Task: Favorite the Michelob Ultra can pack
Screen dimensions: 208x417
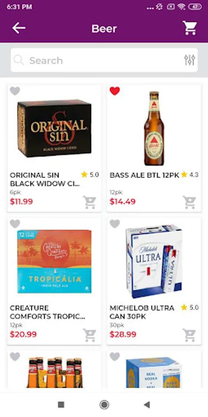Action: [x=115, y=224]
